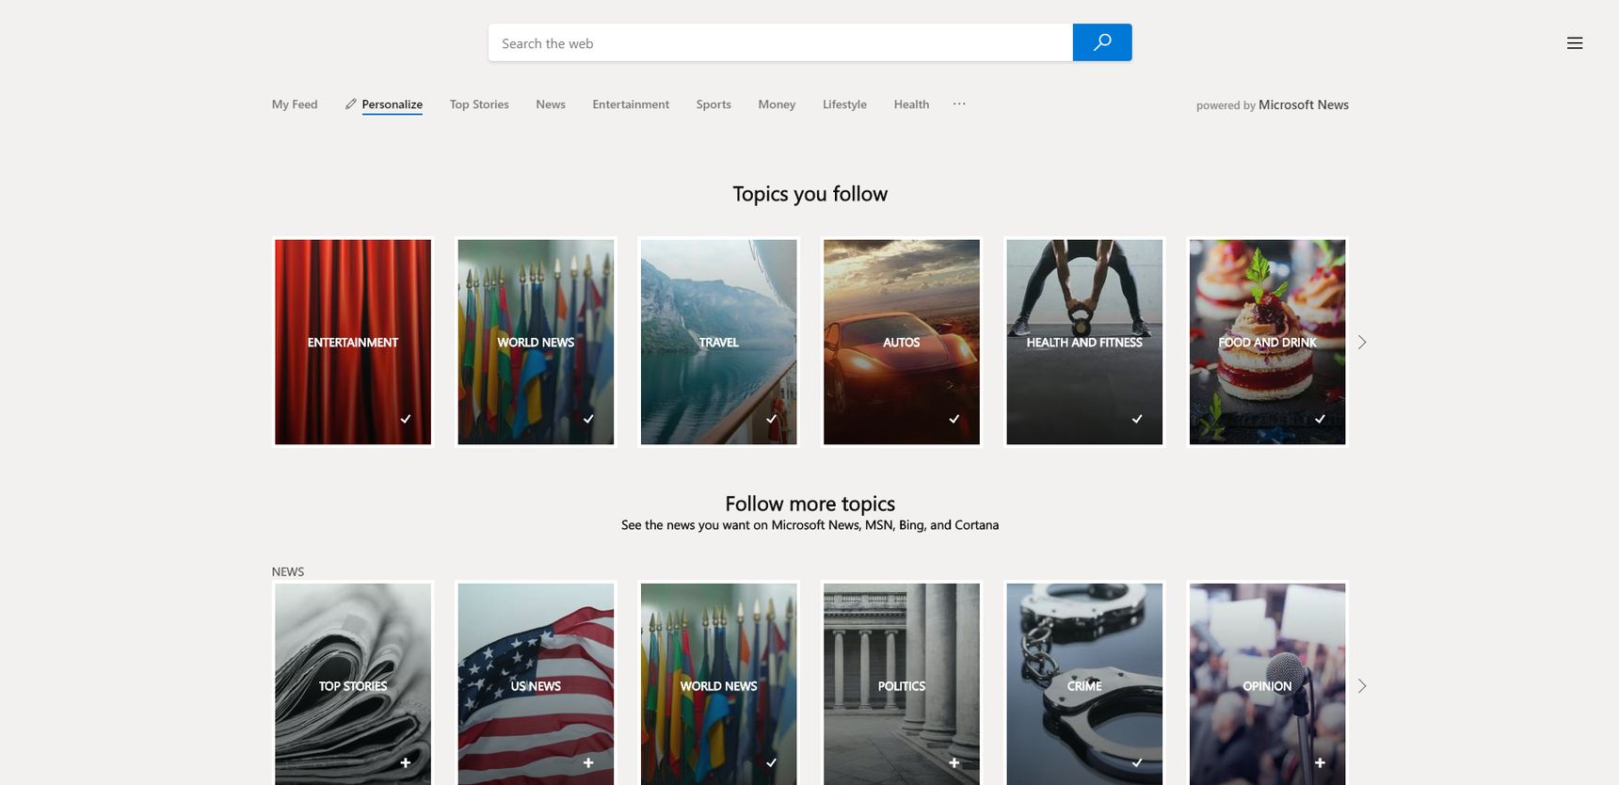Show more News topics with right chevron
The image size is (1619, 785).
(x=1362, y=685)
